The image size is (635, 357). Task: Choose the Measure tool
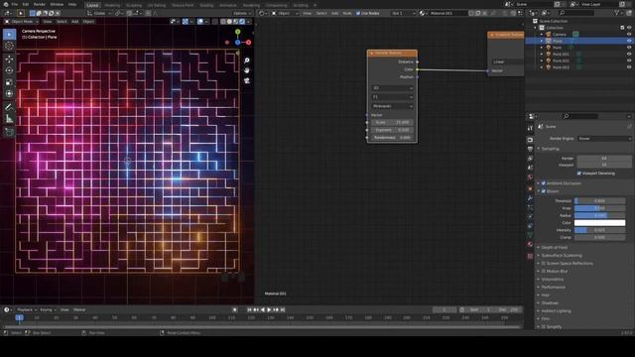coord(9,119)
